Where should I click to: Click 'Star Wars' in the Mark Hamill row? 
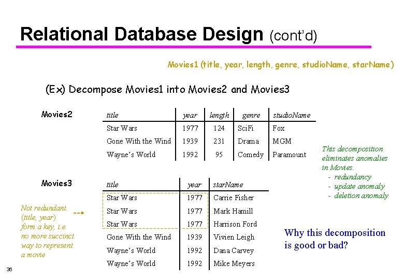pyautogui.click(x=122, y=211)
